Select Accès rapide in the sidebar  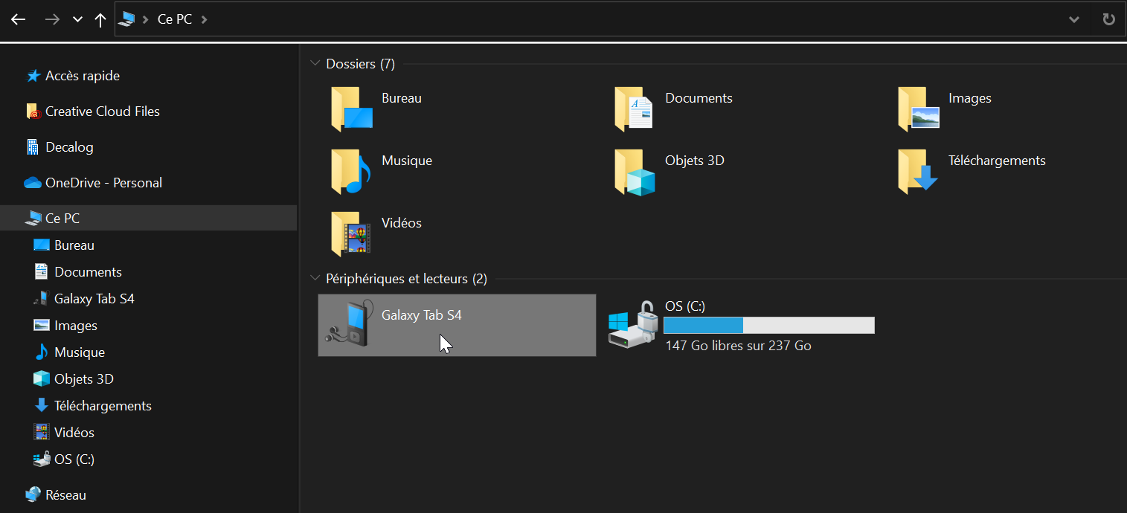click(82, 76)
